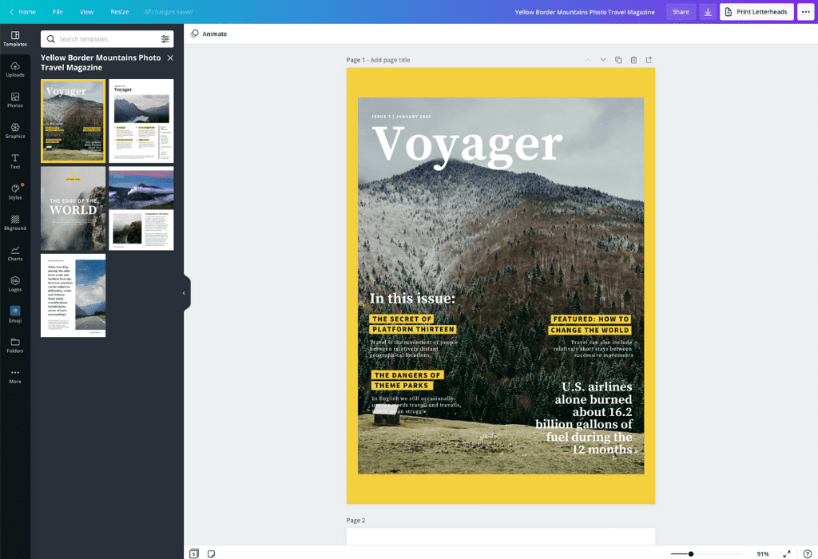Delete Page 1 with the trash icon
818x559 pixels.
633,59
